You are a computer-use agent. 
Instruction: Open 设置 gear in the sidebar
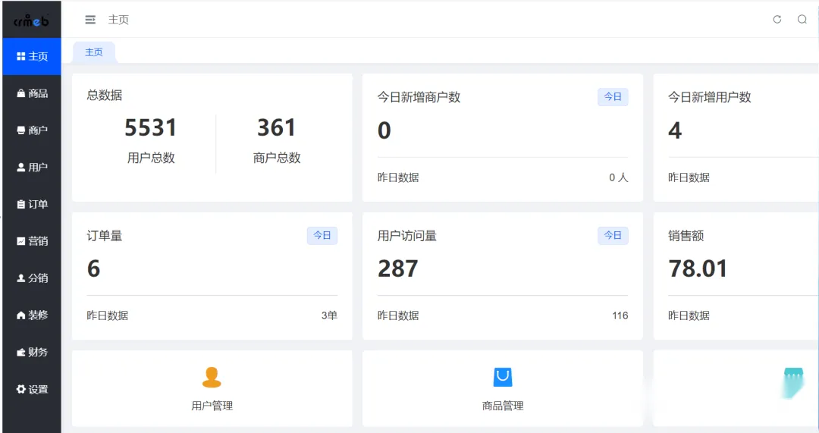point(32,389)
